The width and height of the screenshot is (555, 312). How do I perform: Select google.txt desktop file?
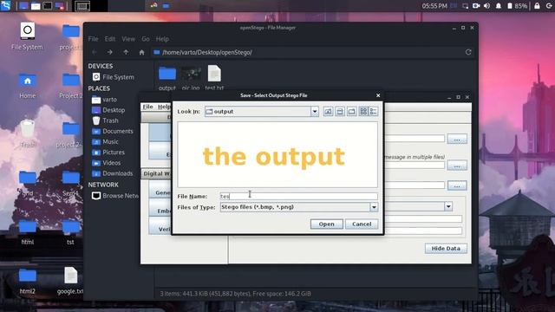[x=70, y=281]
